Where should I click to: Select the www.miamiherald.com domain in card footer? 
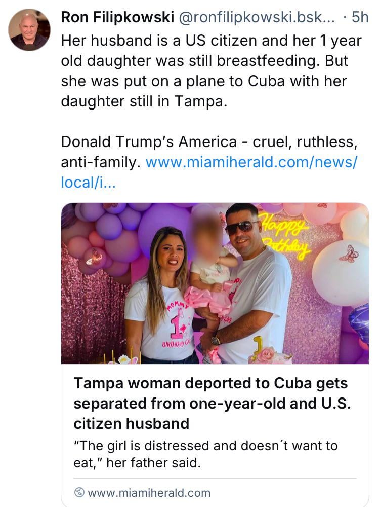(149, 492)
